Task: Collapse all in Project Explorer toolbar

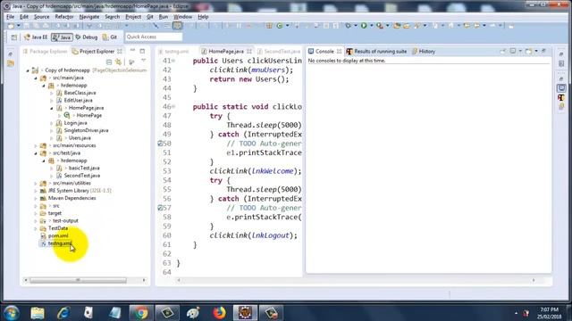Action: pyautogui.click(x=109, y=62)
